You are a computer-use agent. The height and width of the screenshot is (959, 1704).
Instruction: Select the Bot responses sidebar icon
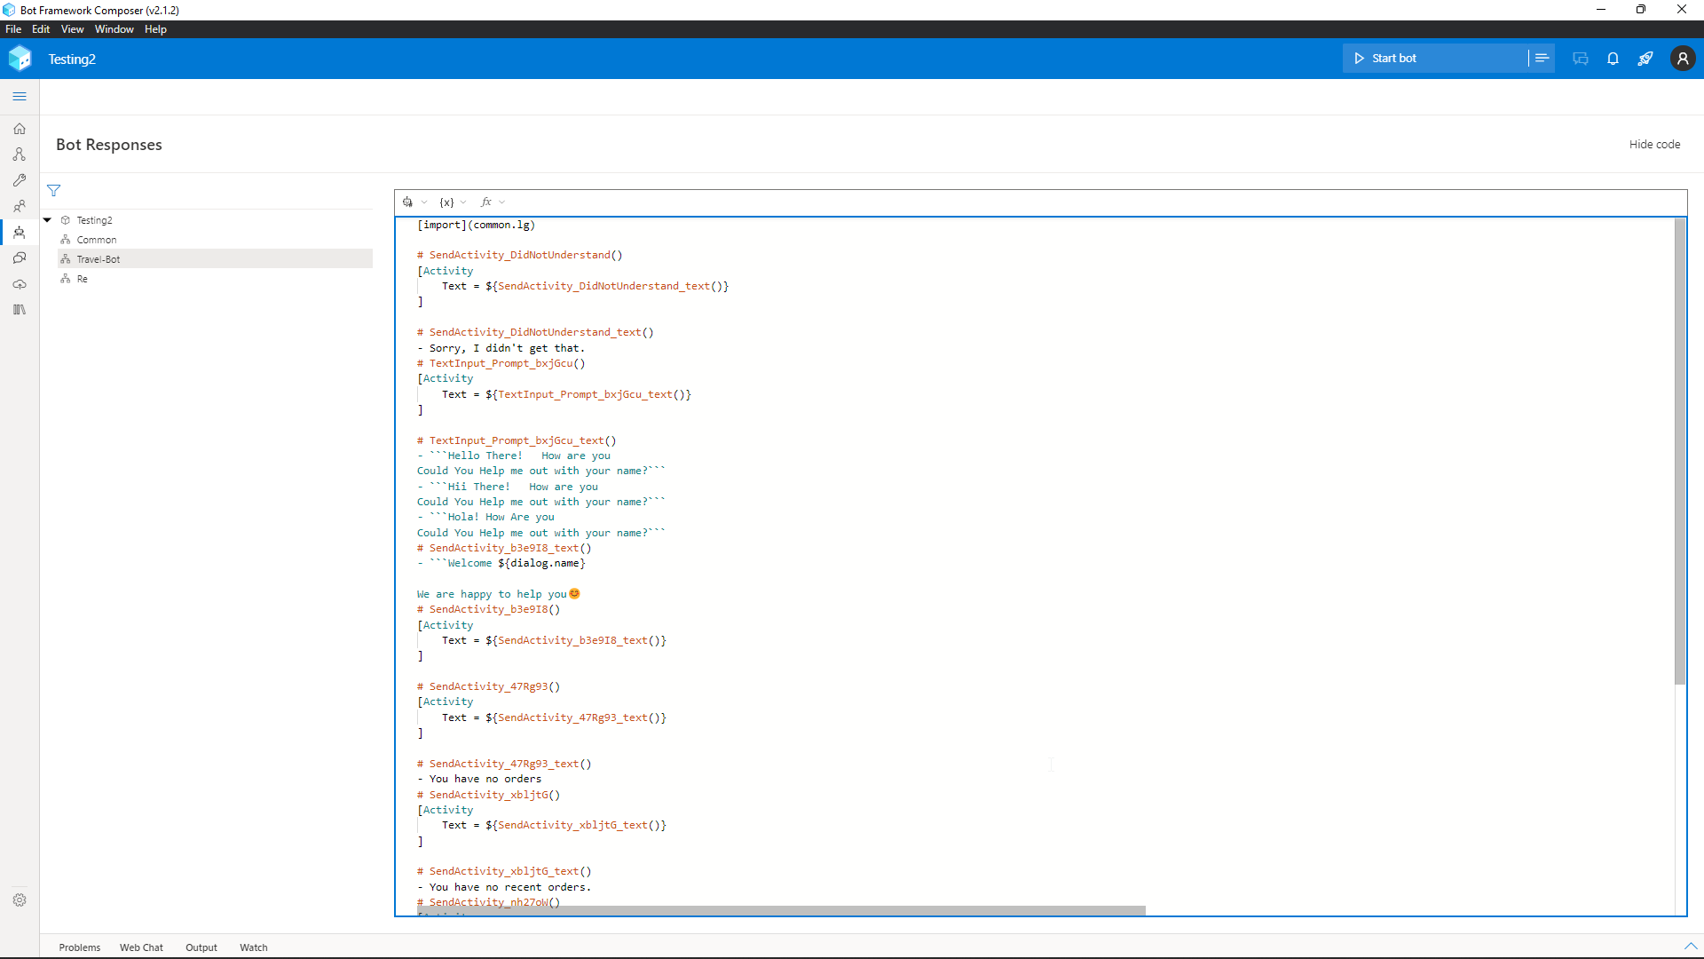tap(20, 233)
